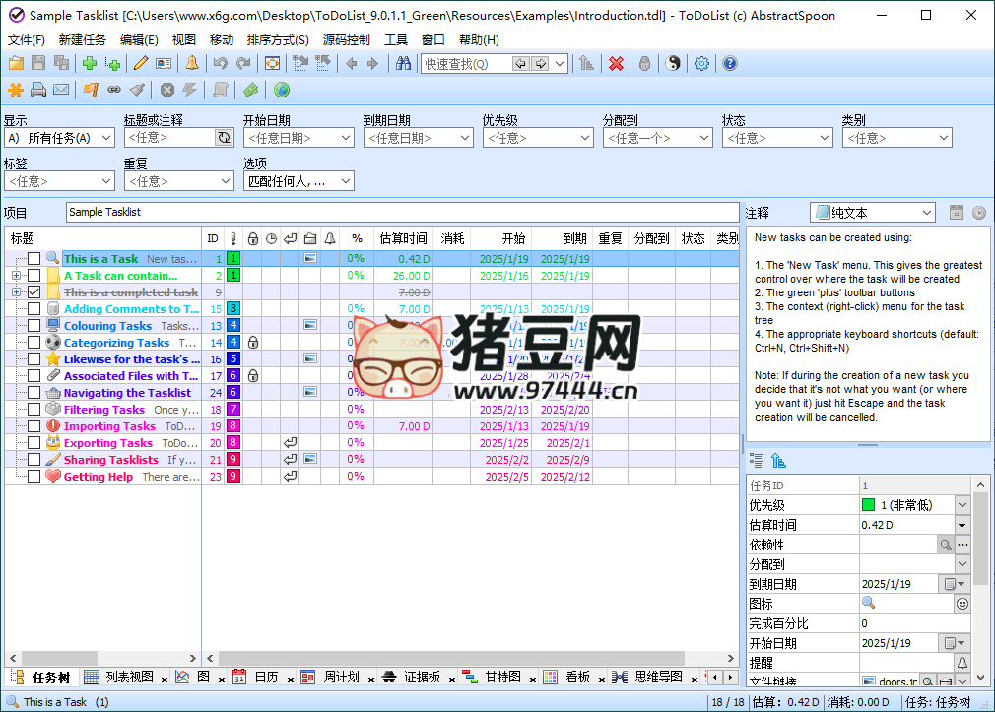Viewport: 995px width, 712px height.
Task: Uncheck 'This is a completed task' checkbox
Action: click(33, 291)
